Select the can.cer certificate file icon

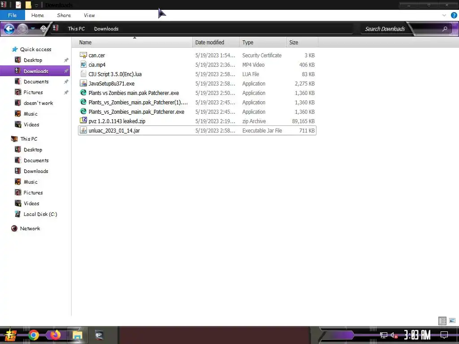(83, 55)
